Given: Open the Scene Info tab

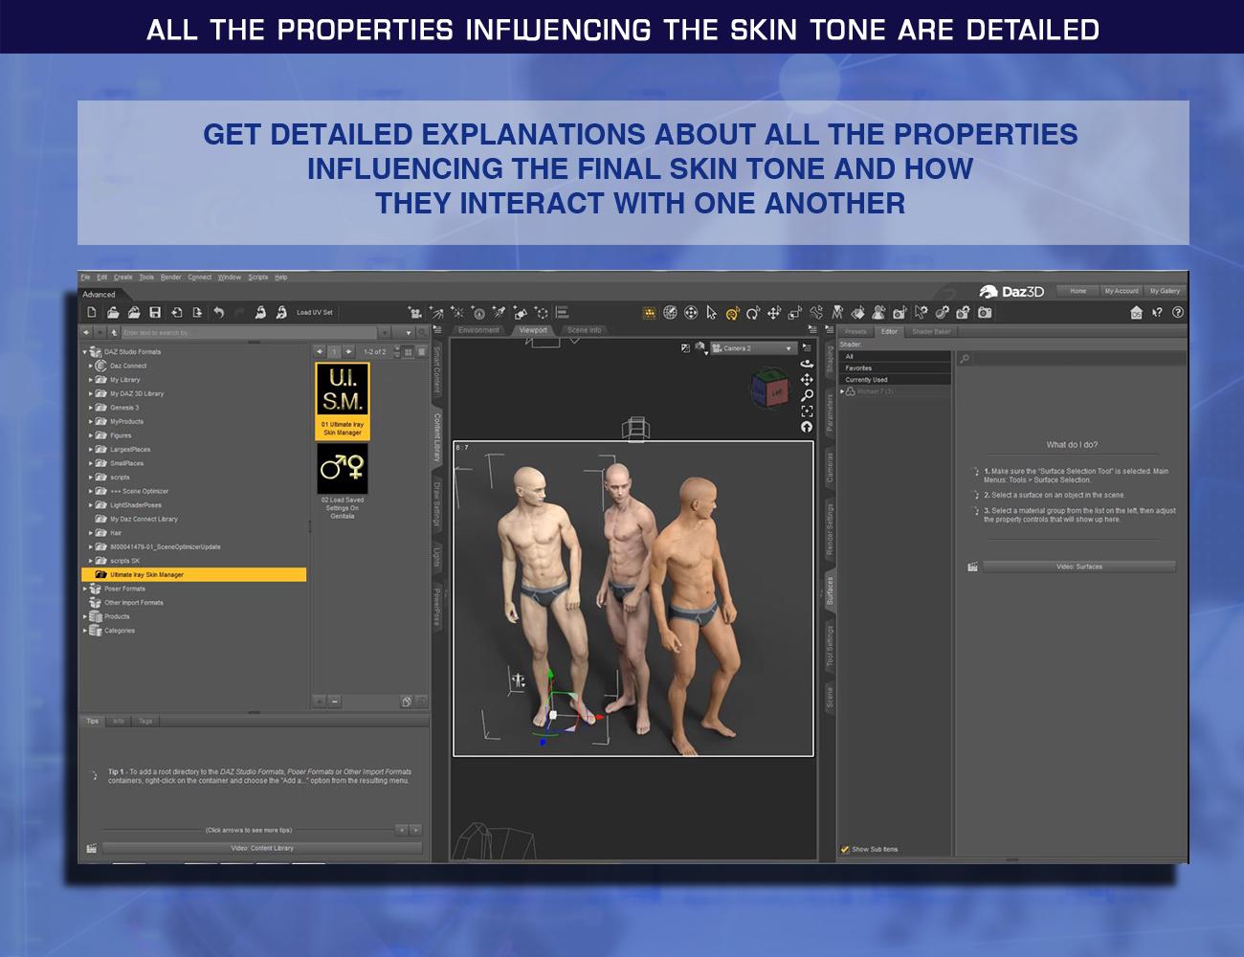Looking at the screenshot, I should pyautogui.click(x=585, y=330).
